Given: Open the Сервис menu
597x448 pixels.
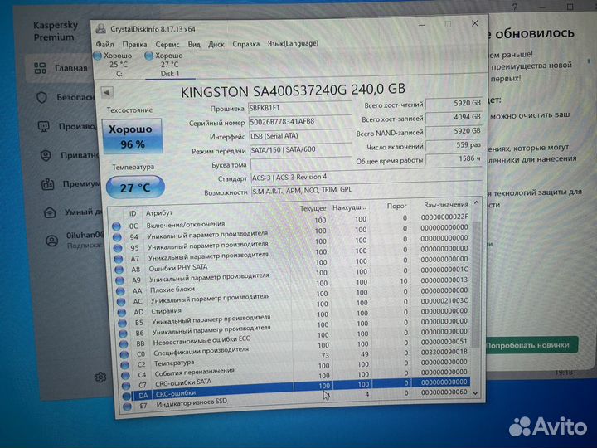Looking at the screenshot, I should coord(167,44).
